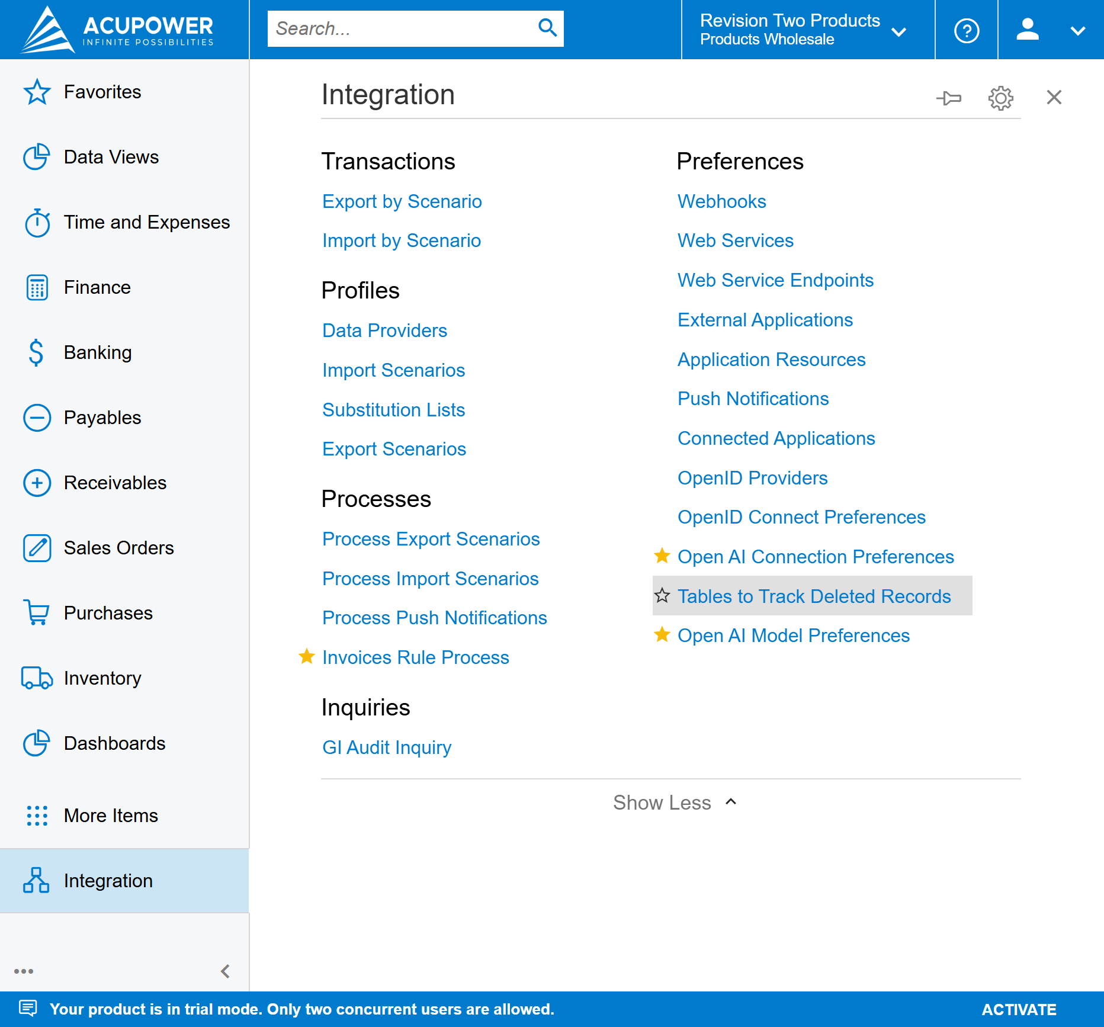Screen dimensions: 1104x1027
Task: Open Web Services link
Action: click(x=736, y=240)
